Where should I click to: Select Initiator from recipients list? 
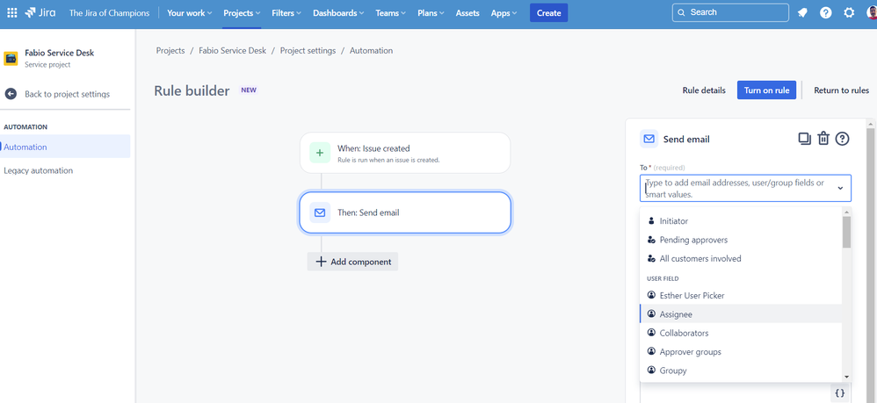point(741,220)
